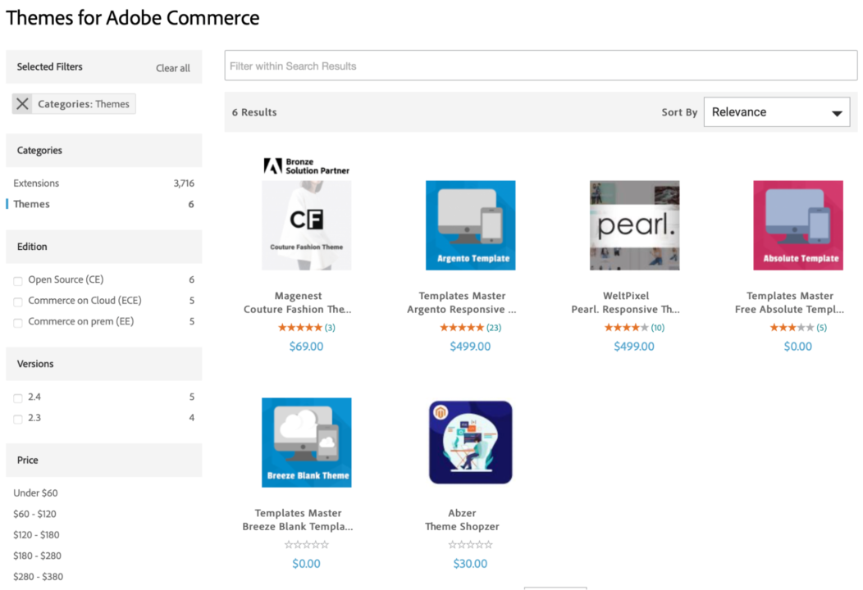This screenshot has width=863, height=590.
Task: Open the Pearl theme thumbnail
Action: (635, 225)
